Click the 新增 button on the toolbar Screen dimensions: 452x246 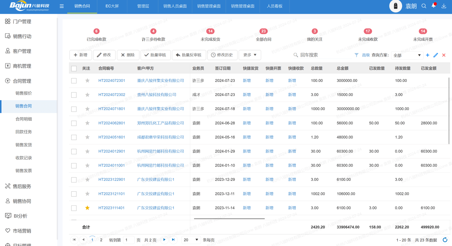(80, 55)
